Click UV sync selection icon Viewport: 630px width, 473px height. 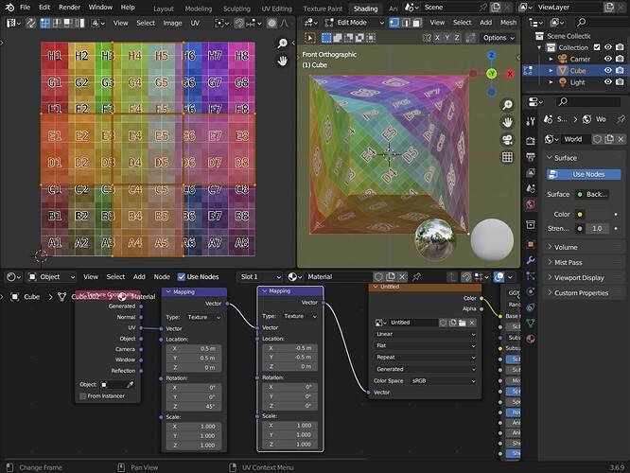(31, 24)
